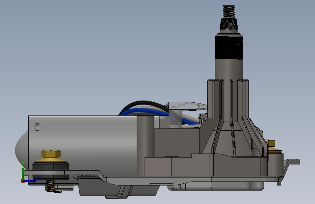Click the green Y axis of the triad
Screen dimensions: 315x204
(23, 174)
